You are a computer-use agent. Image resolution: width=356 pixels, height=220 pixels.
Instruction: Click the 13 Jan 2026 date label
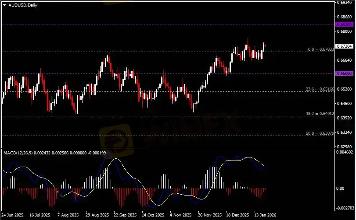[265, 215]
